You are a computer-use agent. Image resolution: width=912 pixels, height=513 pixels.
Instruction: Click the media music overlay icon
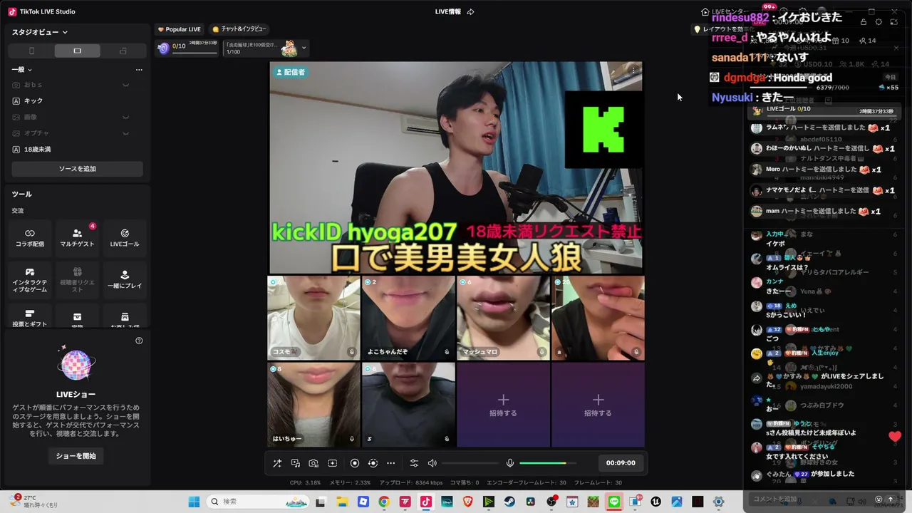[x=296, y=463]
